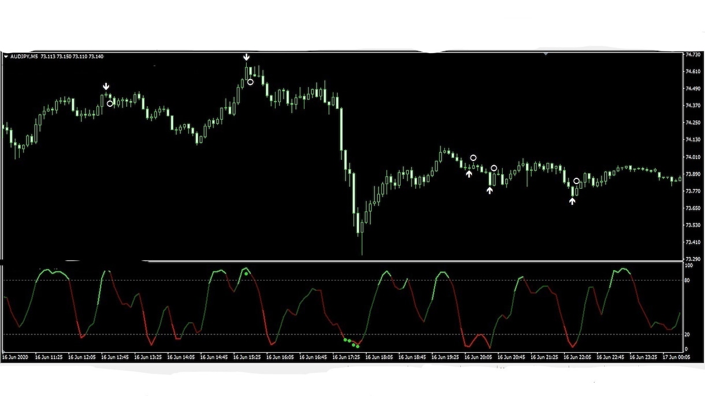Select the 73.890 price level label
The image size is (705, 396).
(x=693, y=174)
